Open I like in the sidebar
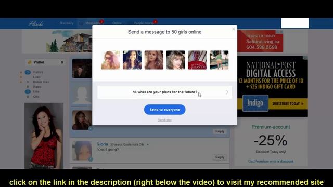The width and height of the screenshot is (333, 187). point(36,92)
